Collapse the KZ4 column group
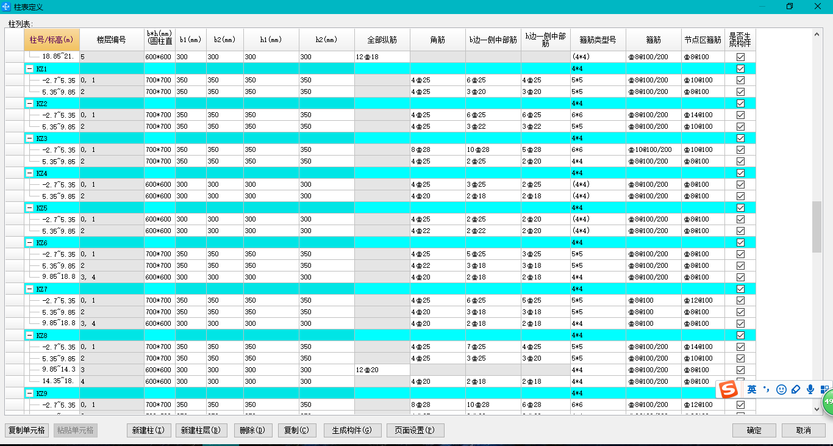This screenshot has height=446, width=833. click(x=29, y=173)
